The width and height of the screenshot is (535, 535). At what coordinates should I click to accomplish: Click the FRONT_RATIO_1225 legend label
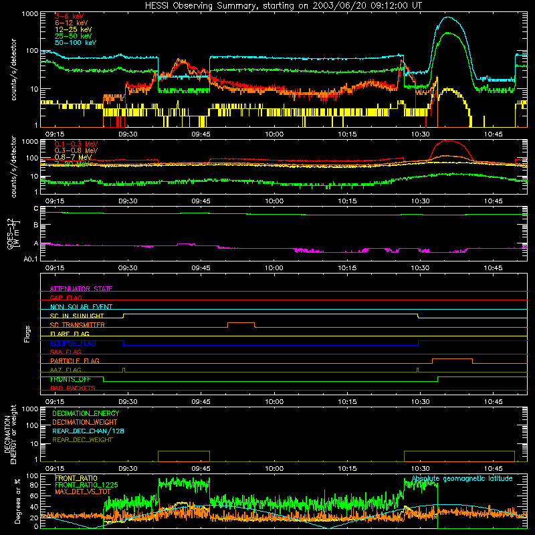[86, 485]
